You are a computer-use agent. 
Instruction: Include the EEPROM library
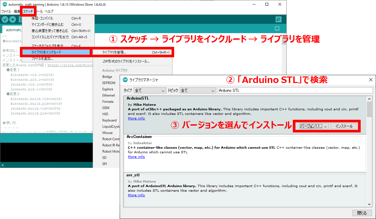[x=109, y=83]
